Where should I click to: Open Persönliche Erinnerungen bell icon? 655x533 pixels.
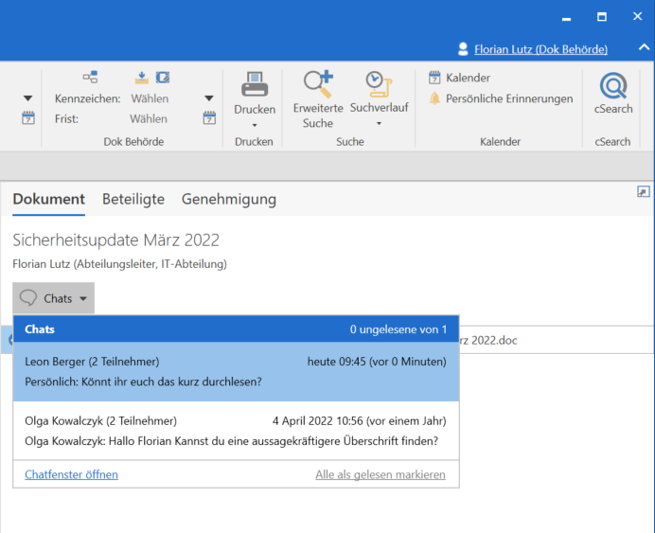coord(434,98)
